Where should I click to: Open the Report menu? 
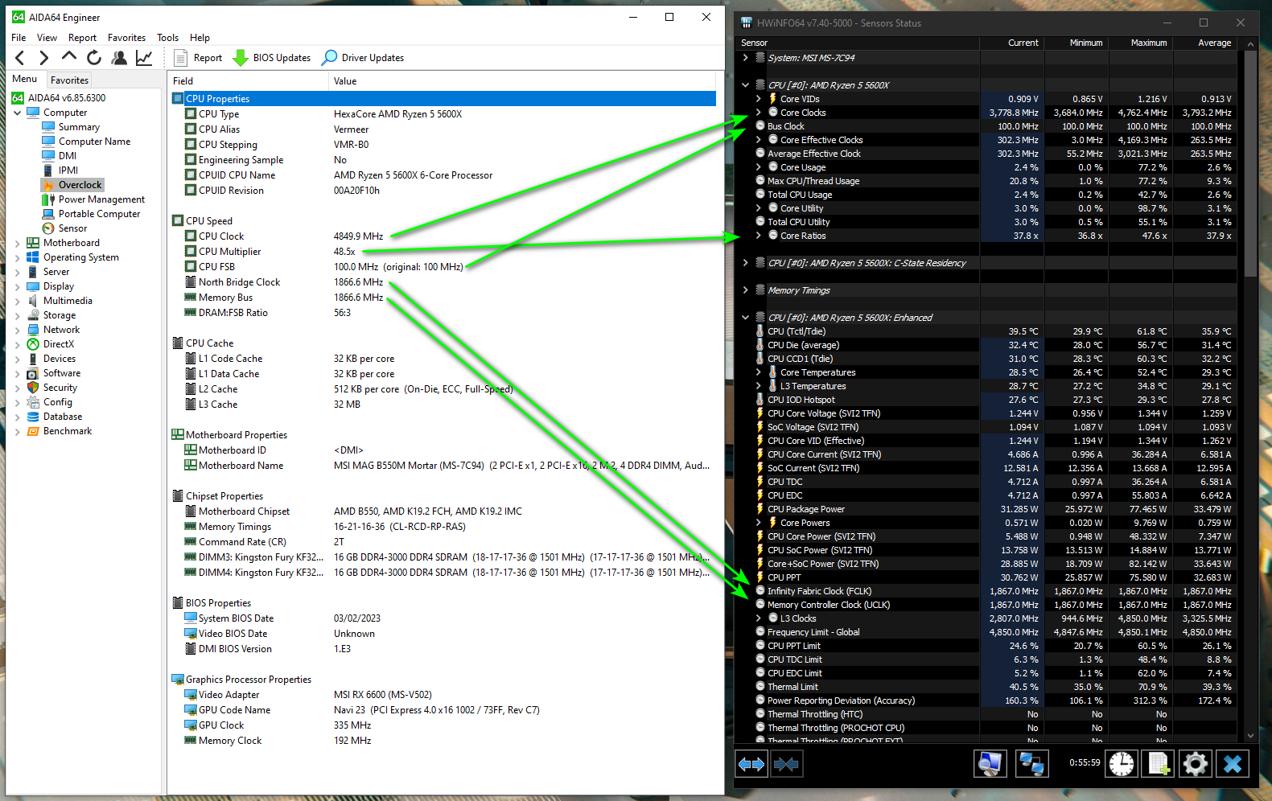[x=82, y=38]
